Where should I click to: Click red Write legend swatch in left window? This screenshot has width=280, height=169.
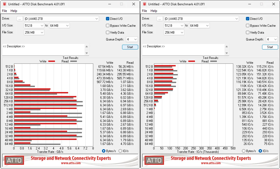point(52,61)
